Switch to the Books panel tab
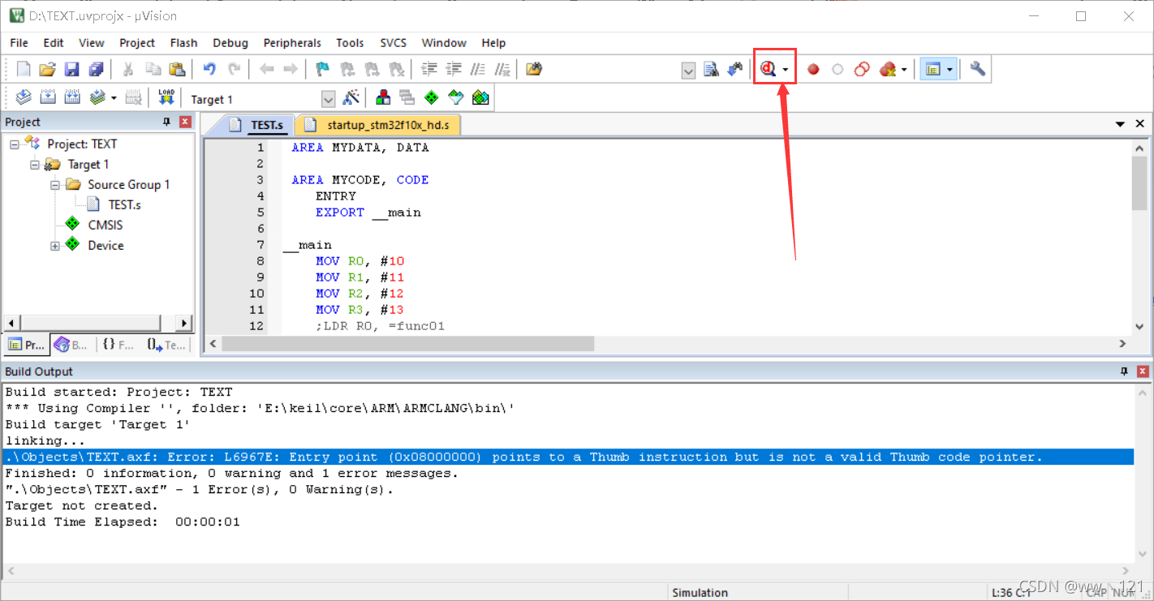Image resolution: width=1154 pixels, height=601 pixels. 71,345
